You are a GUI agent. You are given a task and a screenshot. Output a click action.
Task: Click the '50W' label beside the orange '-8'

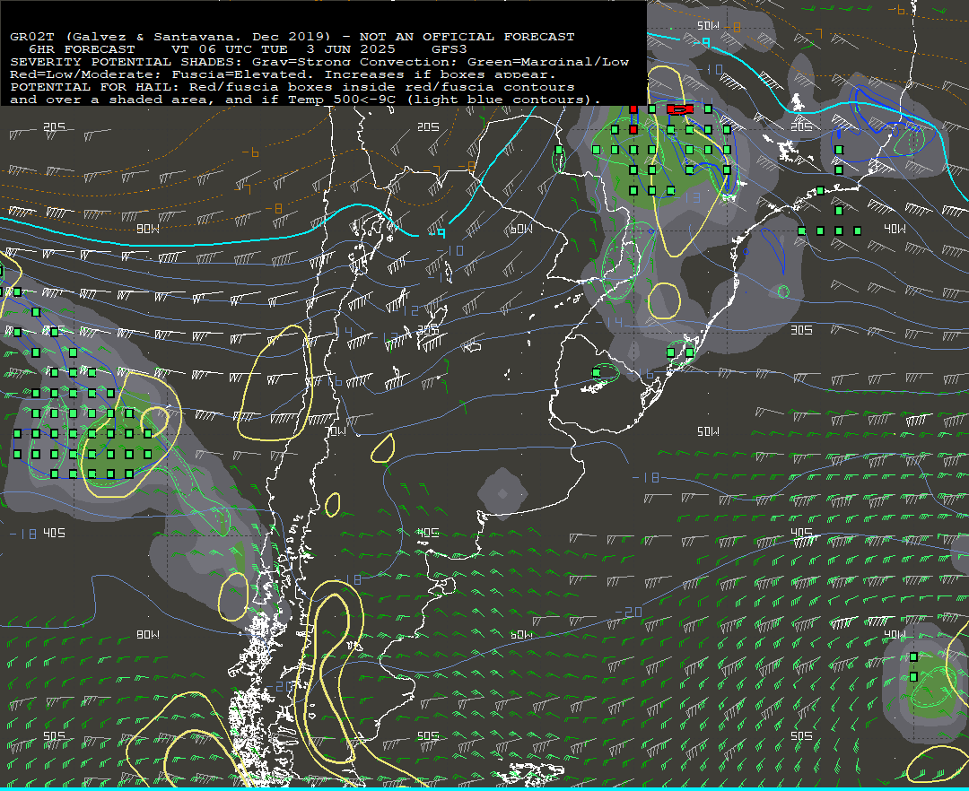[708, 26]
